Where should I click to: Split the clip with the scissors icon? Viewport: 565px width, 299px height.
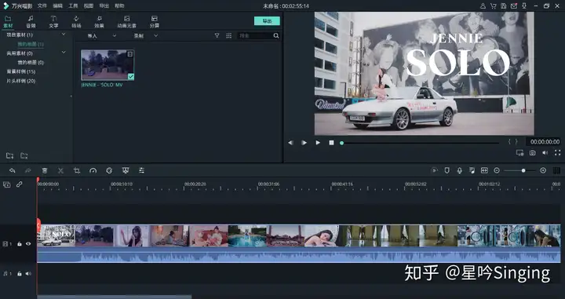tap(61, 171)
